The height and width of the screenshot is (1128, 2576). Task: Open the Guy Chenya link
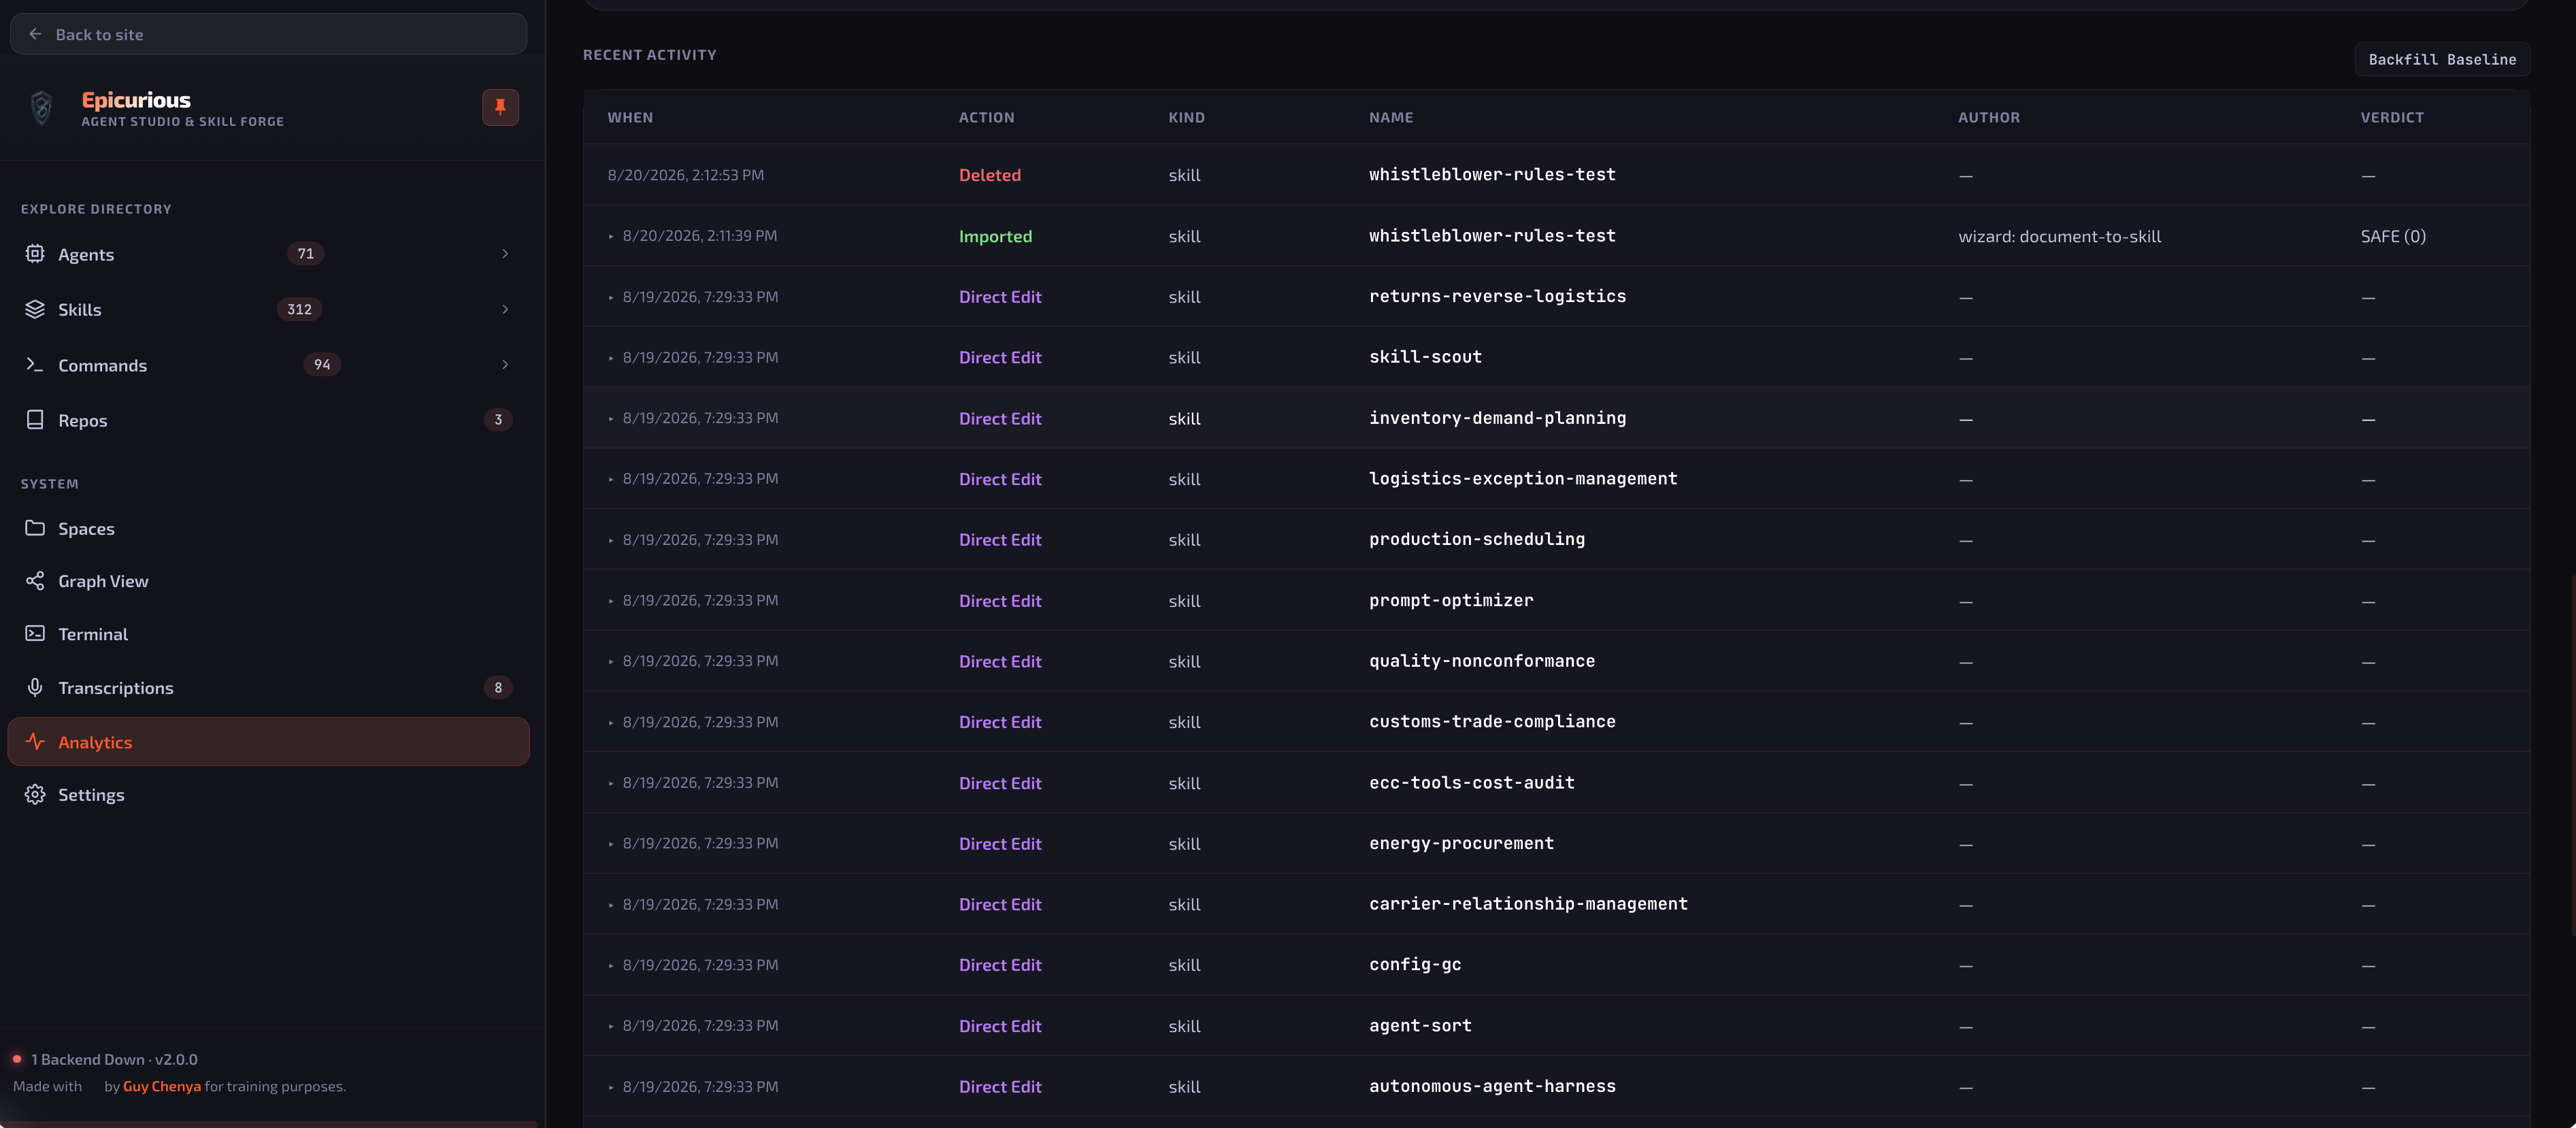[162, 1086]
